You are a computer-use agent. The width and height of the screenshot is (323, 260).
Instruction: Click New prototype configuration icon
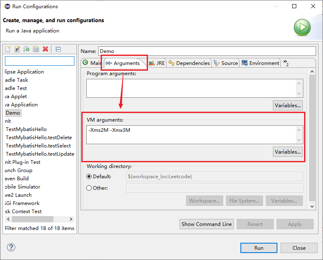click(17, 49)
